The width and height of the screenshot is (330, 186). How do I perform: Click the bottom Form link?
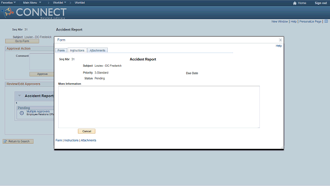pos(59,140)
